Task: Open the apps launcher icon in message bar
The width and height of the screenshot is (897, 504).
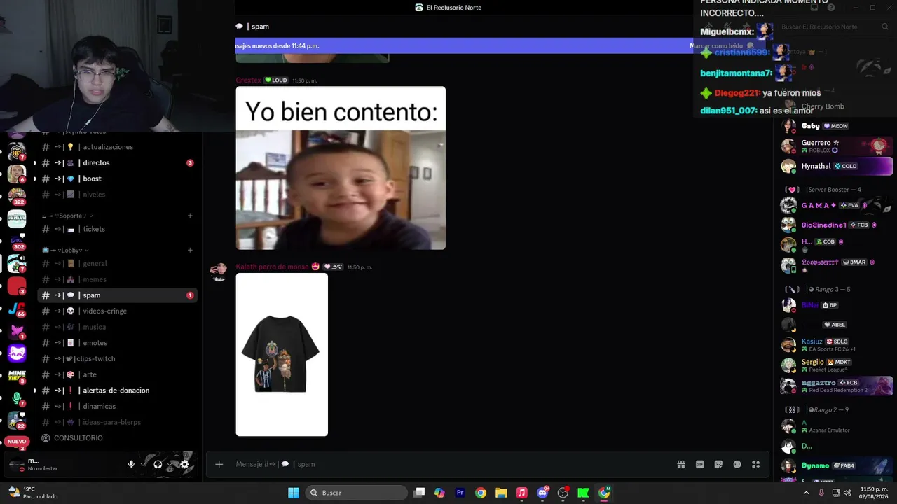Action: tap(756, 464)
